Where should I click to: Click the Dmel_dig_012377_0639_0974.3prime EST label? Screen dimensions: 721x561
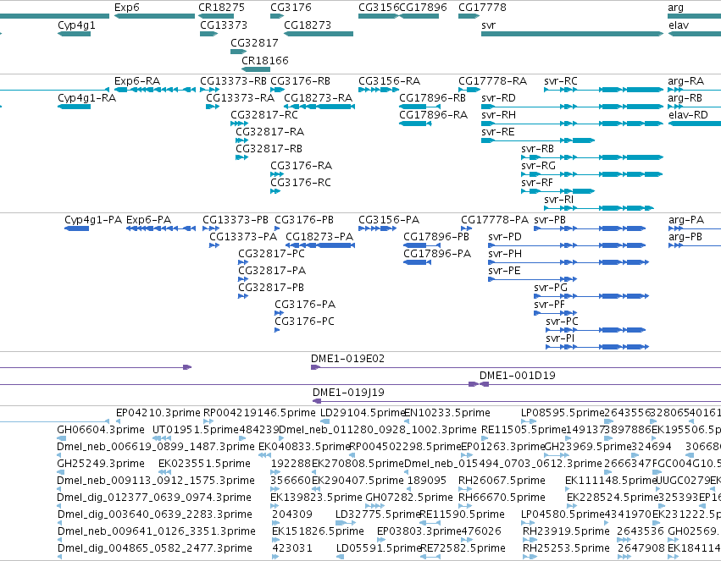[154, 498]
